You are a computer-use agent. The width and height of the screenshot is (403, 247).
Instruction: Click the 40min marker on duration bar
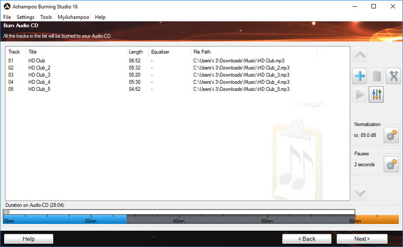[178, 221]
